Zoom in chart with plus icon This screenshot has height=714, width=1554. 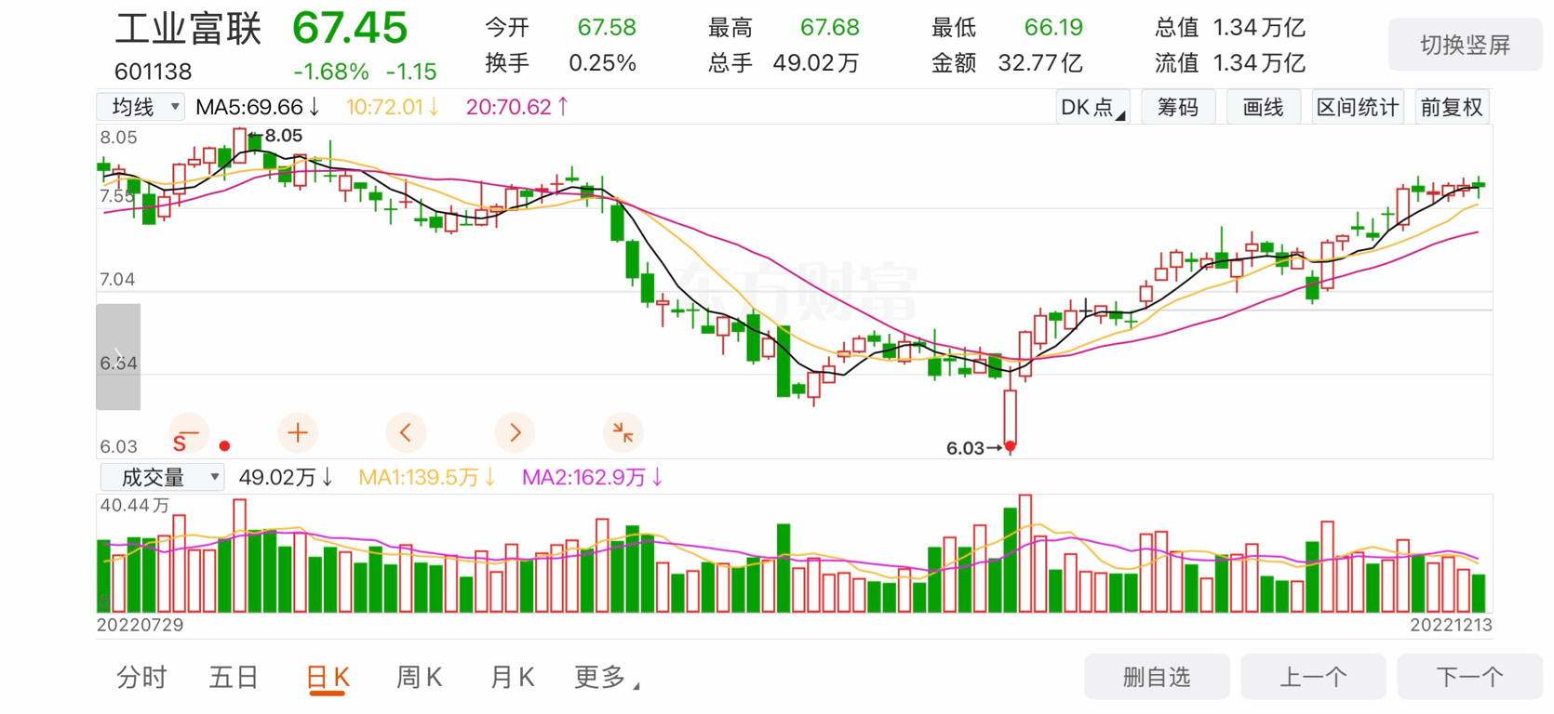[298, 432]
